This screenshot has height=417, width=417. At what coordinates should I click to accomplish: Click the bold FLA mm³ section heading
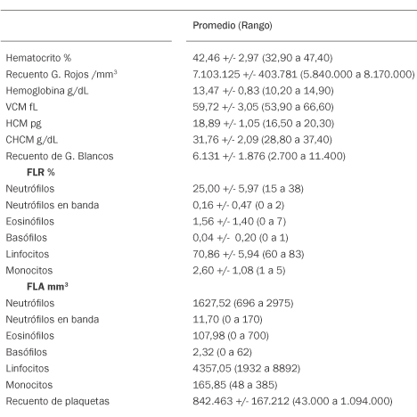click(47, 287)
